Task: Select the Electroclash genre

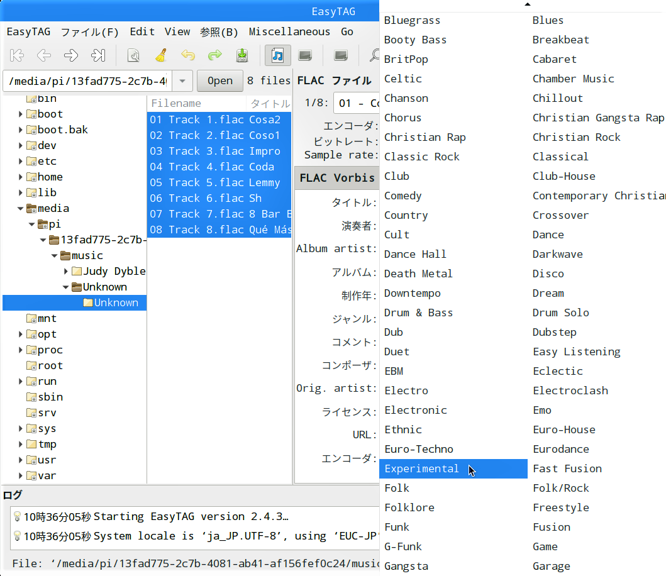Action: pos(597,390)
